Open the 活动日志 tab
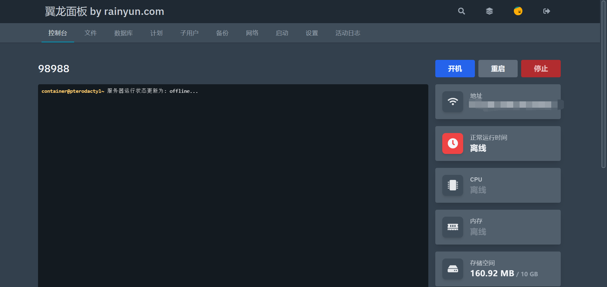 348,33
